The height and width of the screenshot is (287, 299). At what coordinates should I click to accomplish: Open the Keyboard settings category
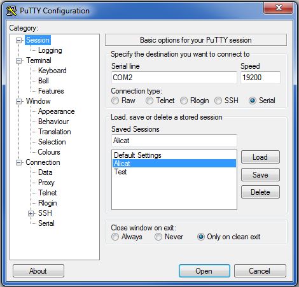tap(52, 71)
